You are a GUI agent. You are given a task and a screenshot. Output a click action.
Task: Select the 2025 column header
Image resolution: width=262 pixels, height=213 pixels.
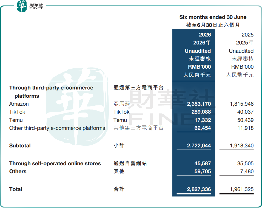click(247, 35)
